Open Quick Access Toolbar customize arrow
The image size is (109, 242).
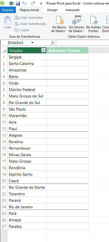[x=41, y=4]
